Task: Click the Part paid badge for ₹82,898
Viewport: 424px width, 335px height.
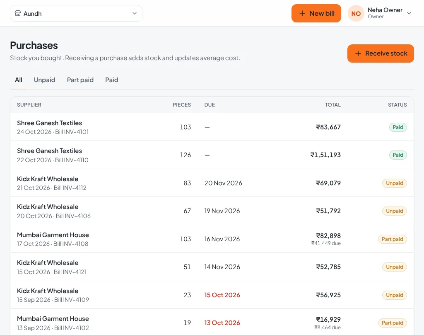Action: click(x=393, y=239)
